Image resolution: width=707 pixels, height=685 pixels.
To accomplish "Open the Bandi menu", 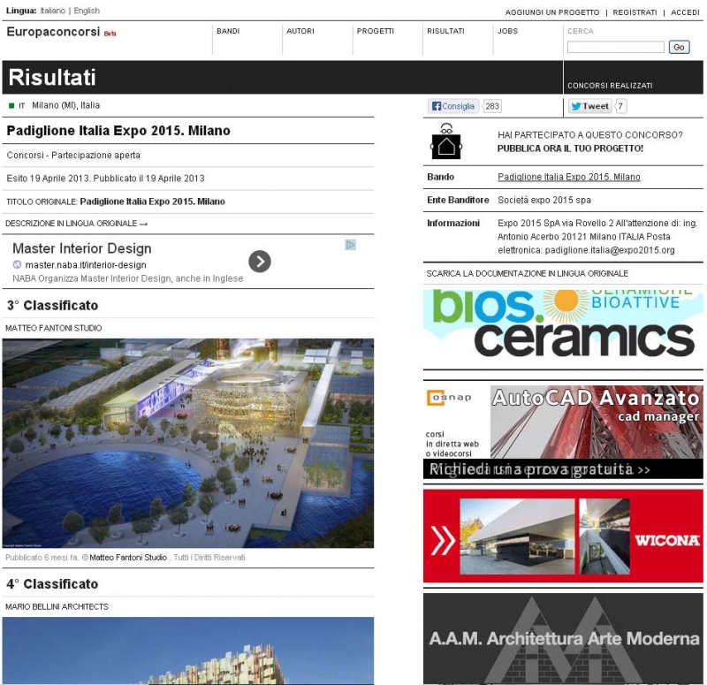I will click(228, 31).
